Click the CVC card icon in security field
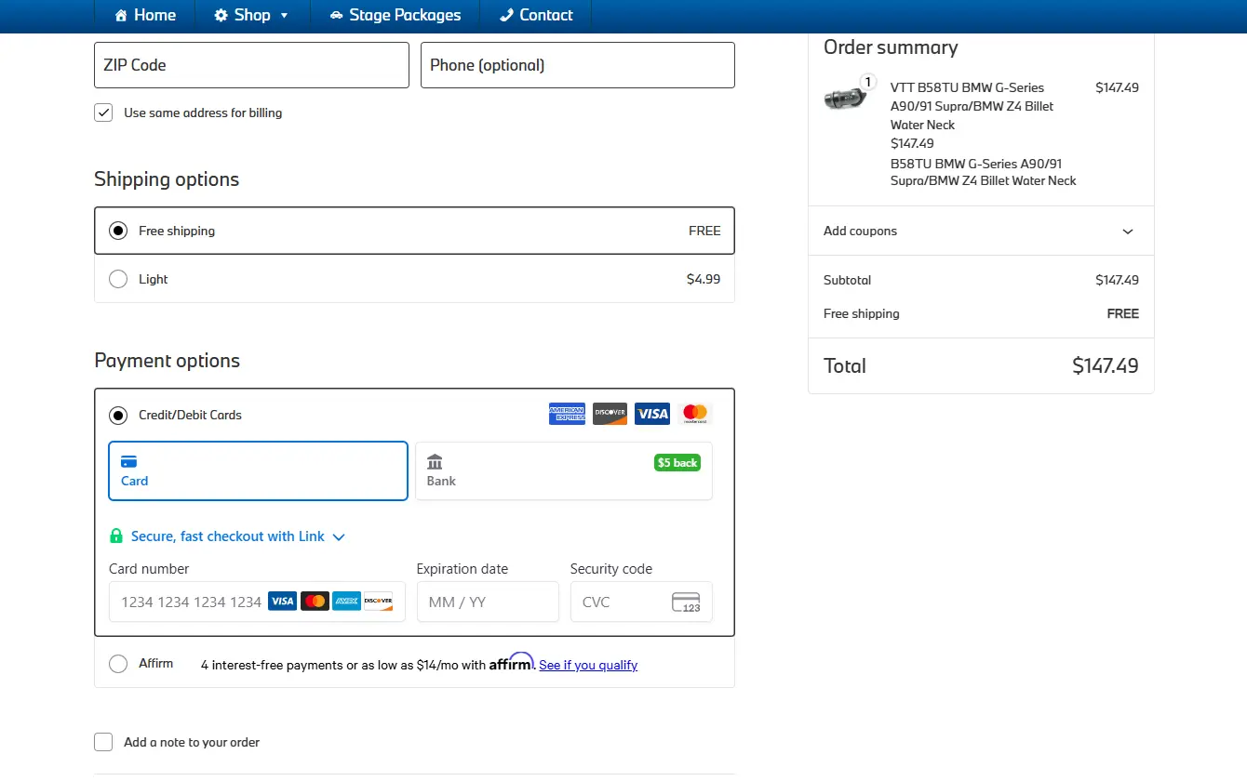Image resolution: width=1247 pixels, height=781 pixels. coord(686,602)
